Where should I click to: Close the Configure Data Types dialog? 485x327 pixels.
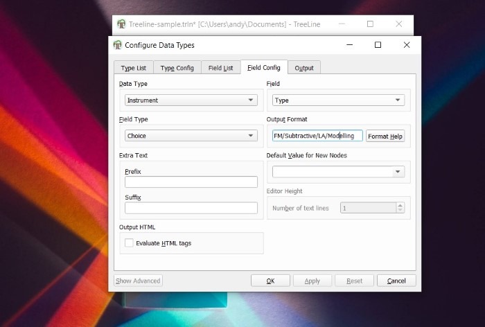[407, 45]
